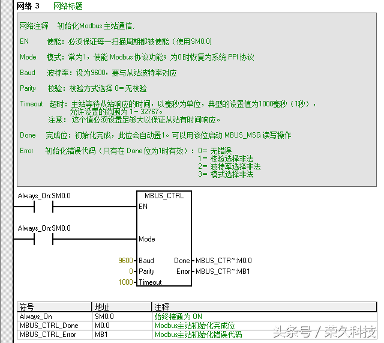Image resolution: width=384 pixels, height=343 pixels.
Task: Edit the Timeout value 1000
Action: pyautogui.click(x=125, y=282)
